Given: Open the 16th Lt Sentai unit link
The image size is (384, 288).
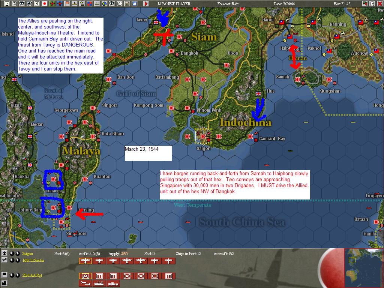Looking at the screenshot, I should point(33,260).
